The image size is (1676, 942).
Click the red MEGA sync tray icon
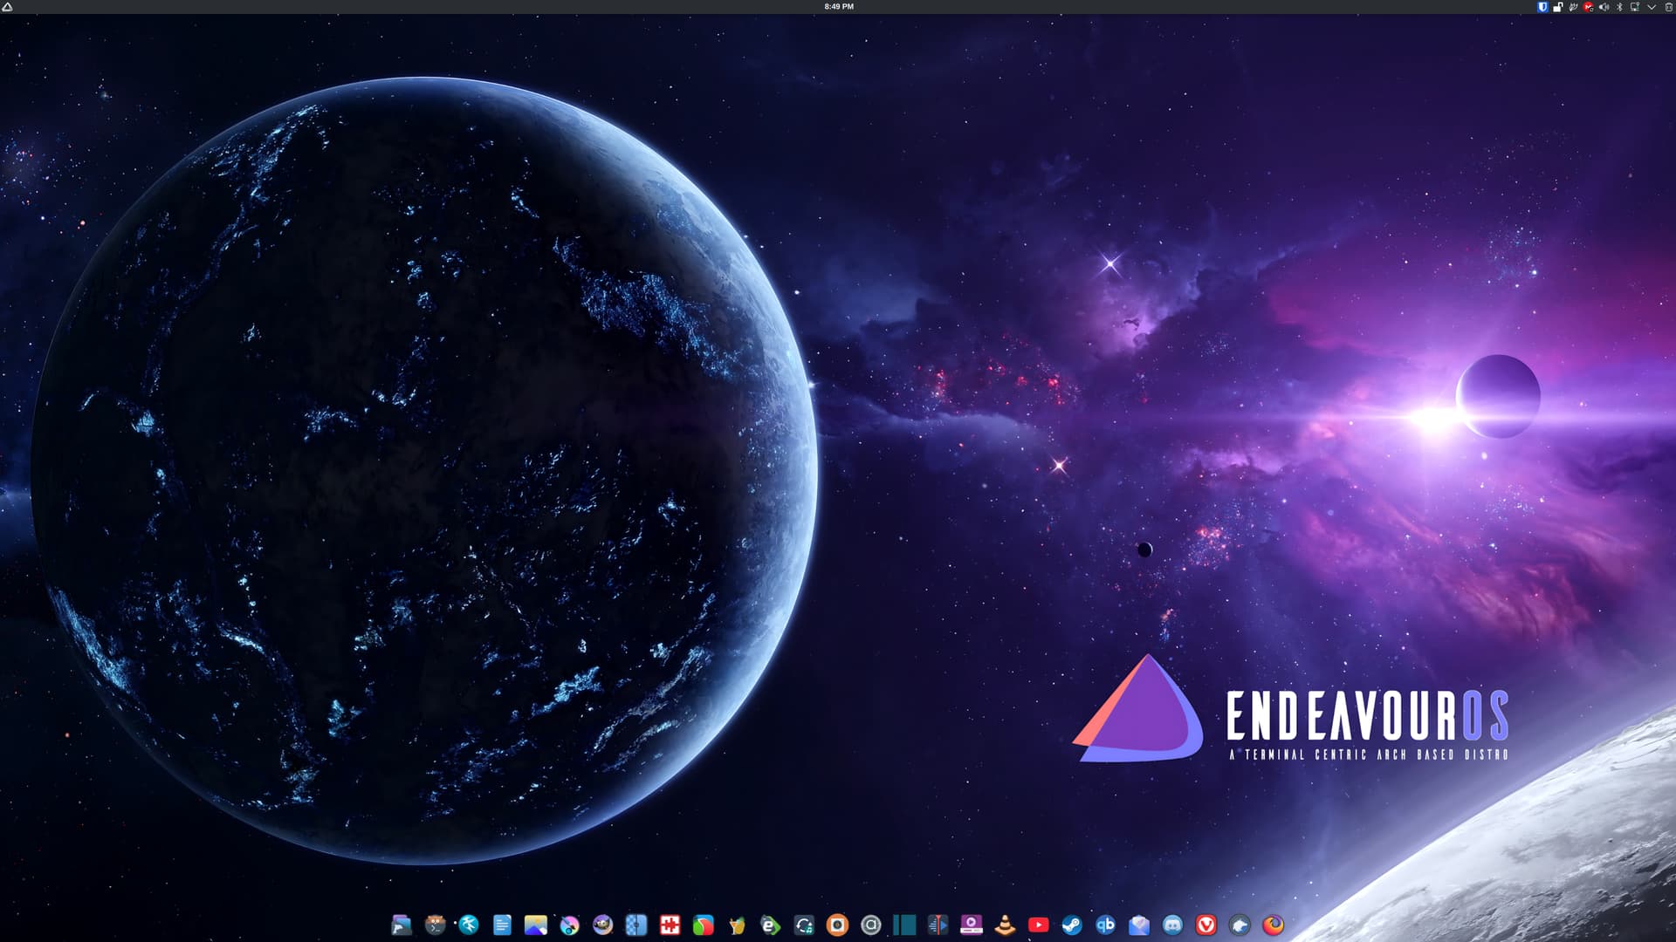click(1589, 6)
